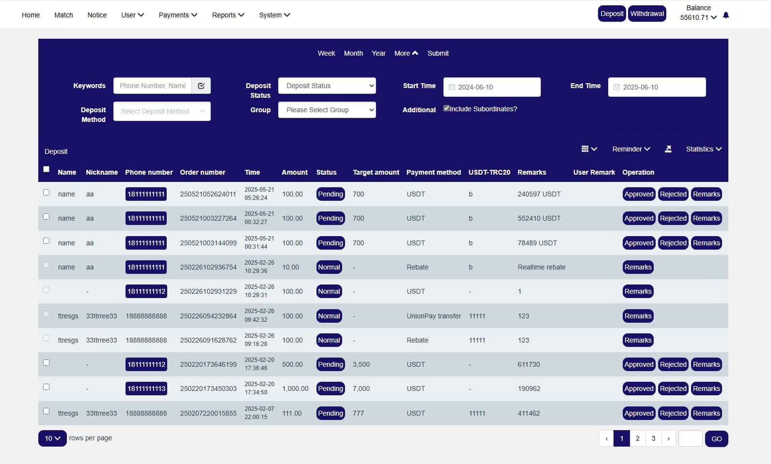Viewport: 771px width, 464px height.
Task: Change rows per page selector
Action: pos(52,438)
